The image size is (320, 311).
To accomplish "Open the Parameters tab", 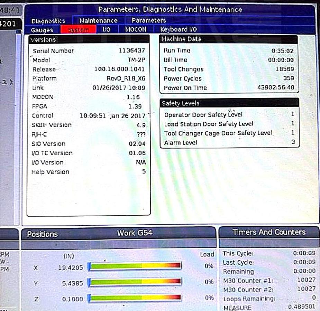I will [149, 21].
